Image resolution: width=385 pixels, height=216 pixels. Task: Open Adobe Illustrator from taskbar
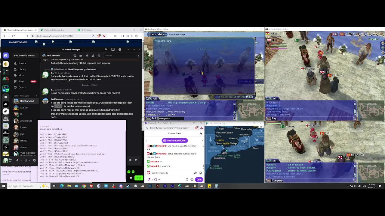coord(158,186)
